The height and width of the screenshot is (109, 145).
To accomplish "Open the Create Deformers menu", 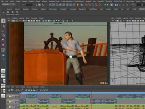I will pos(67,1).
